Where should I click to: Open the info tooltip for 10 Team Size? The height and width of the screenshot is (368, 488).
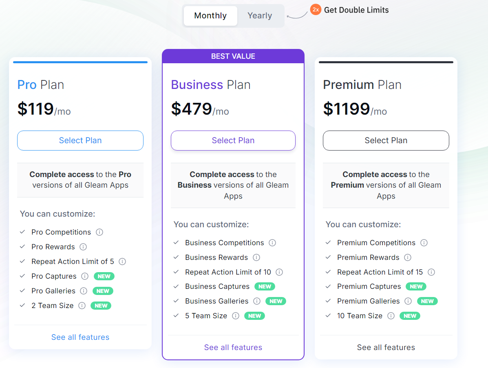[391, 316]
